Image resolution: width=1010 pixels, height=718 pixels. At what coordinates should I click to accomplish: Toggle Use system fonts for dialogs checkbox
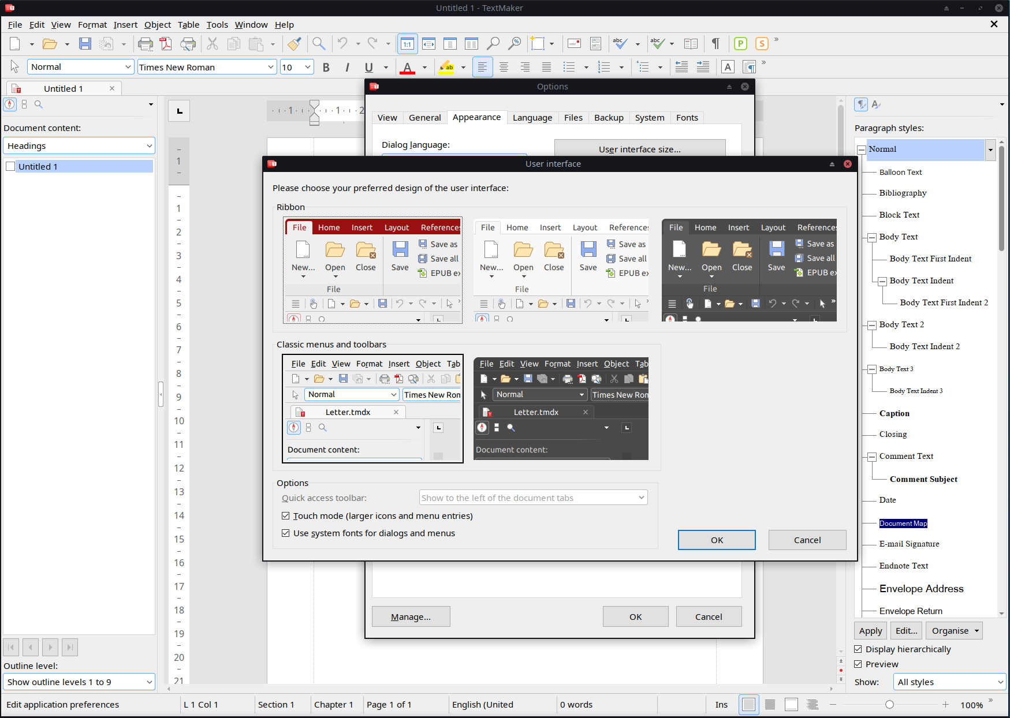click(x=285, y=533)
